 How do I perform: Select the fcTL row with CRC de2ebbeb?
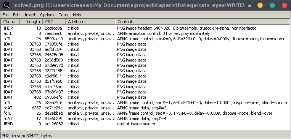(x=146, y=113)
